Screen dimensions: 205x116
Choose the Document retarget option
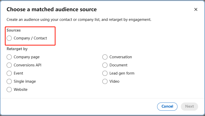tap(105, 65)
